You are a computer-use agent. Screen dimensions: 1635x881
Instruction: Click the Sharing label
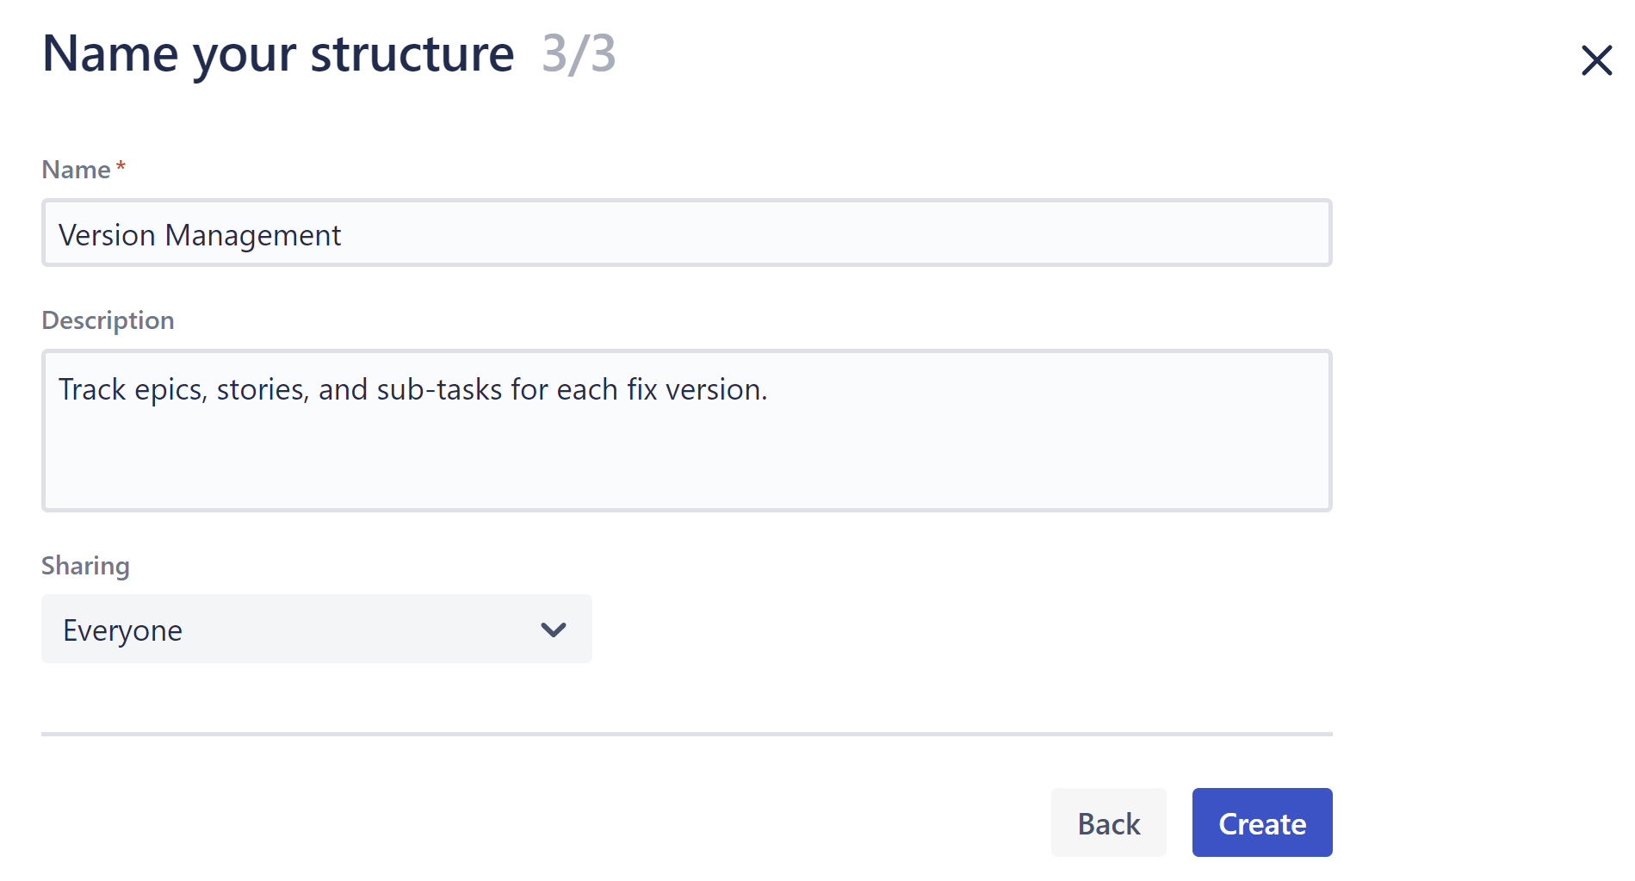(x=85, y=566)
